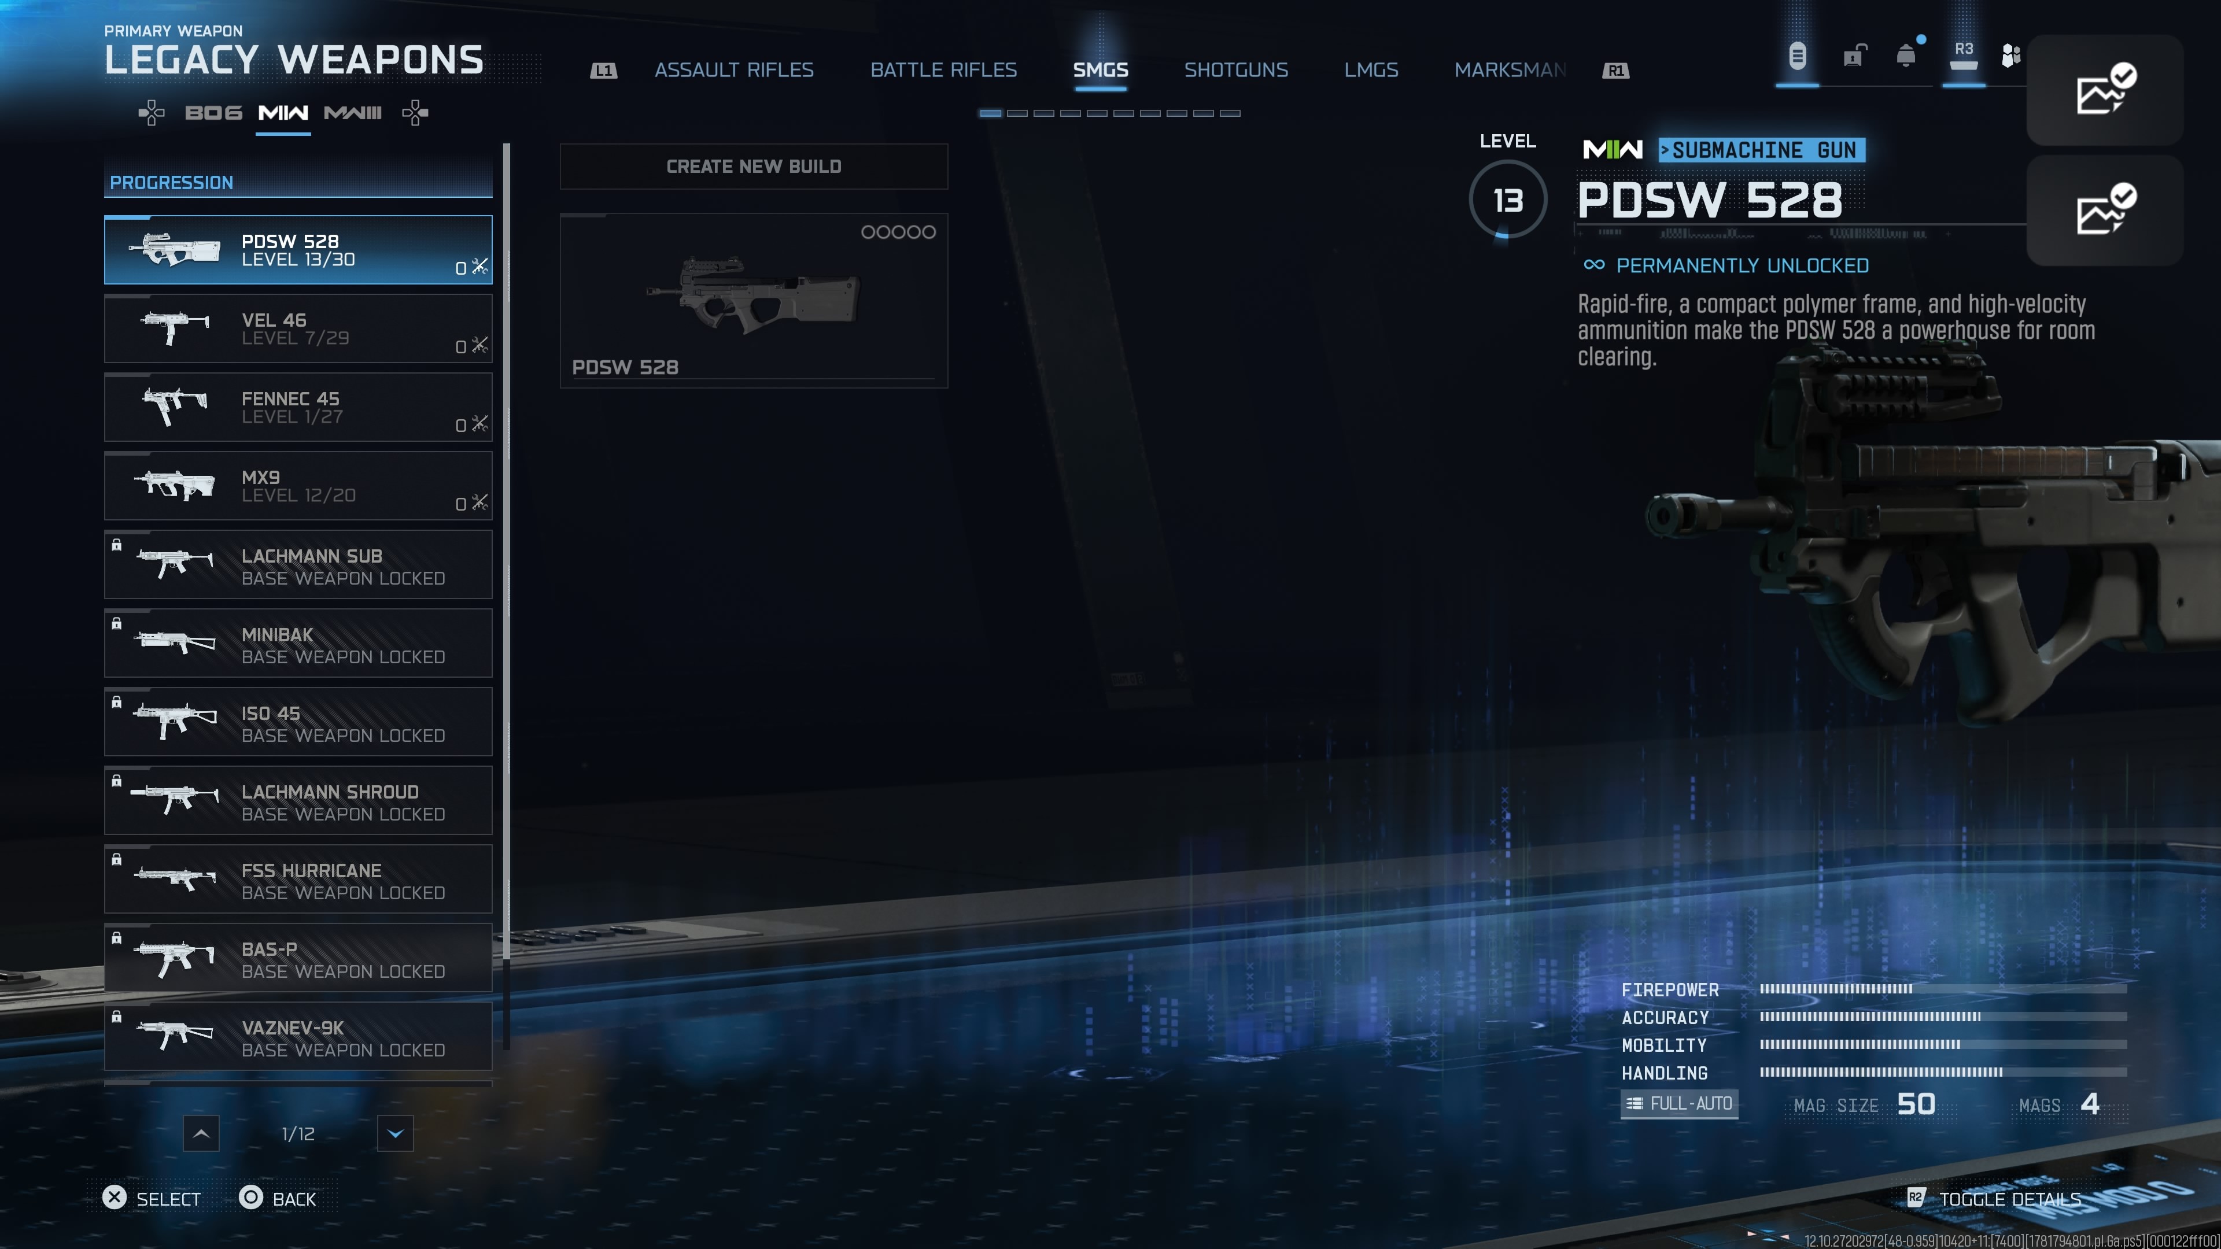
Task: Click the circle button Back prompt
Action: coord(278,1198)
